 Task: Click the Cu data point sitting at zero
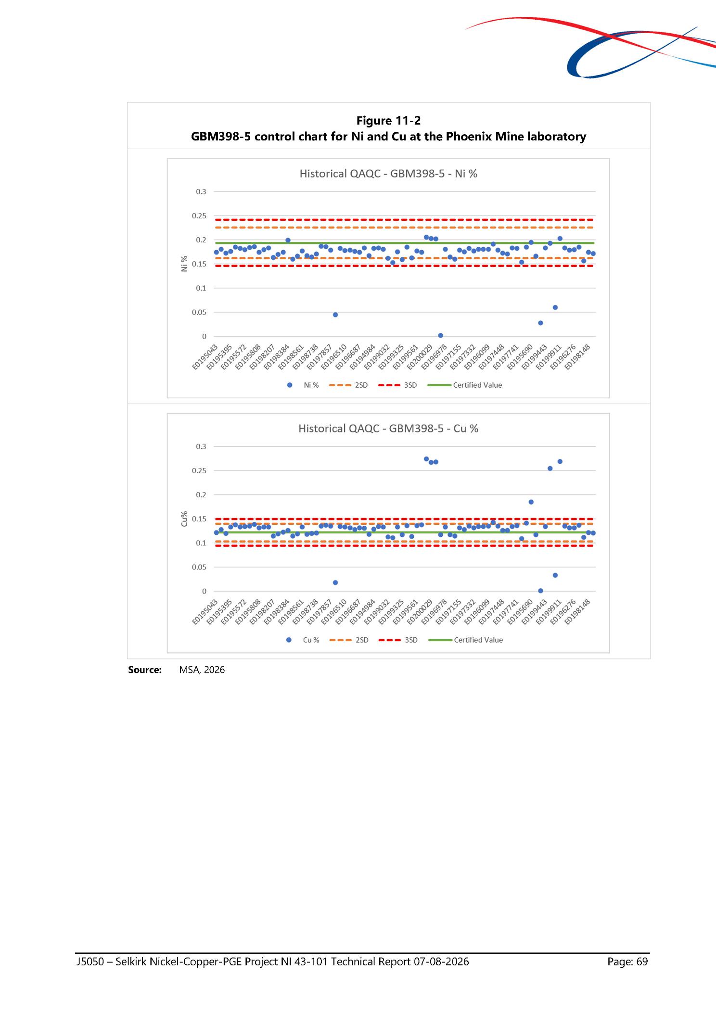click(540, 591)
